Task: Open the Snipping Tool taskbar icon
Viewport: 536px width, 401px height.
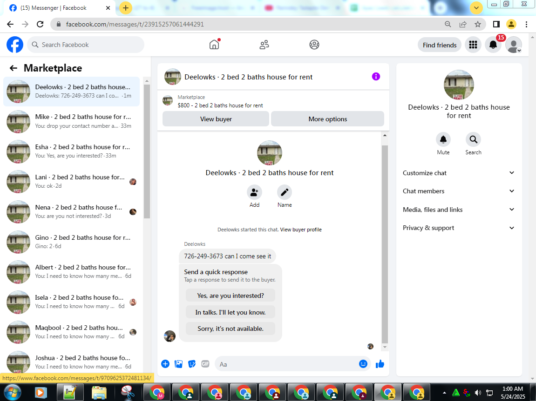Action: pos(128,393)
